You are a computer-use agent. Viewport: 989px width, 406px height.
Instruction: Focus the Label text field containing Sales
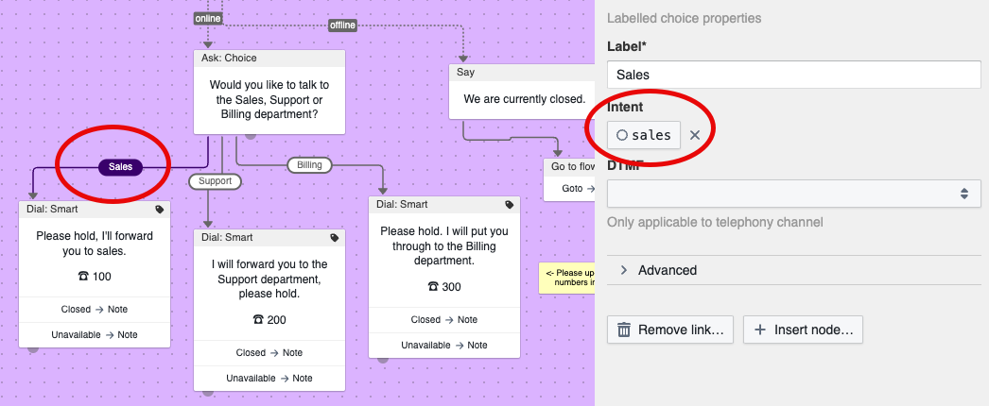point(793,75)
